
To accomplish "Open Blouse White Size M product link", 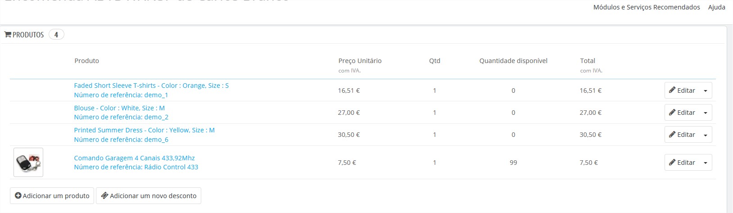I will pyautogui.click(x=119, y=108).
